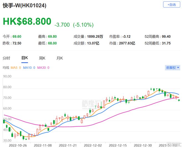Click the P/E ratio value -3.12
The image size is (183, 148).
[x=126, y=37]
